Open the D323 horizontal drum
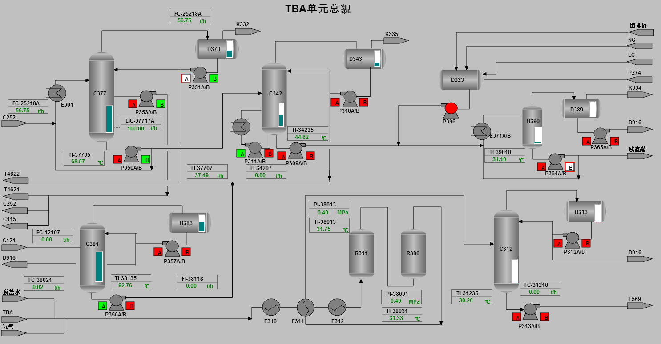Viewport: 661px width, 344px height. (460, 80)
